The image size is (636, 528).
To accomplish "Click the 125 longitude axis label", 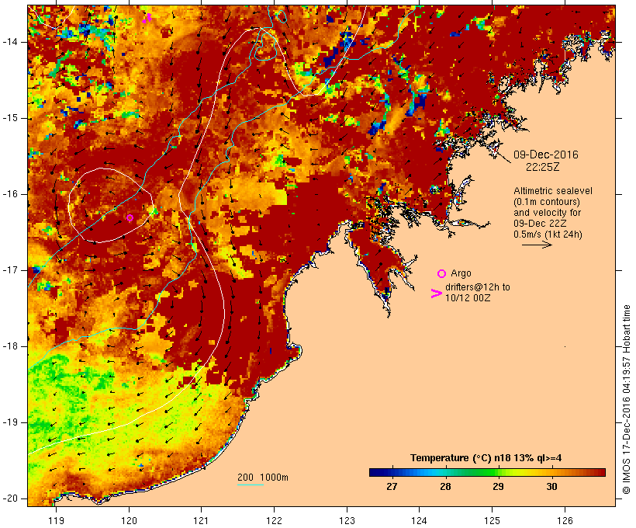I will click(492, 520).
